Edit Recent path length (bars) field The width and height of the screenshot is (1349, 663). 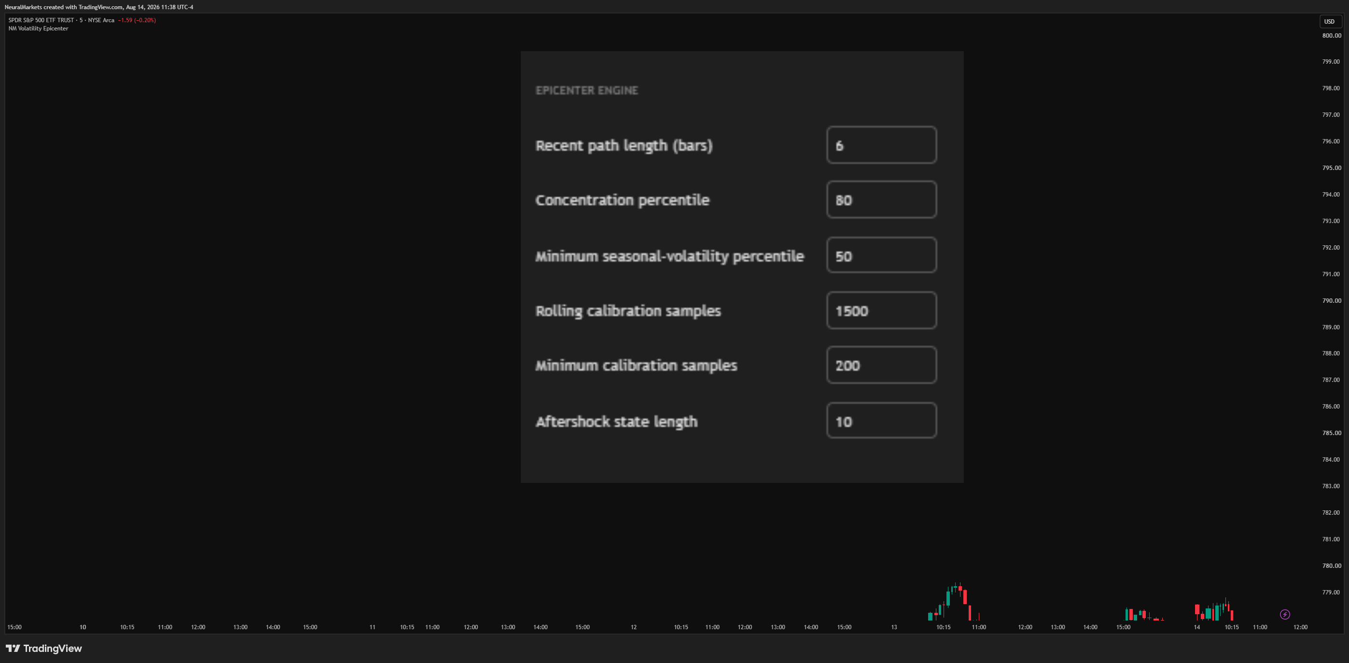tap(881, 145)
